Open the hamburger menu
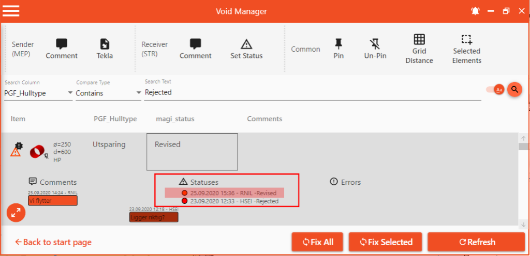 [x=11, y=11]
